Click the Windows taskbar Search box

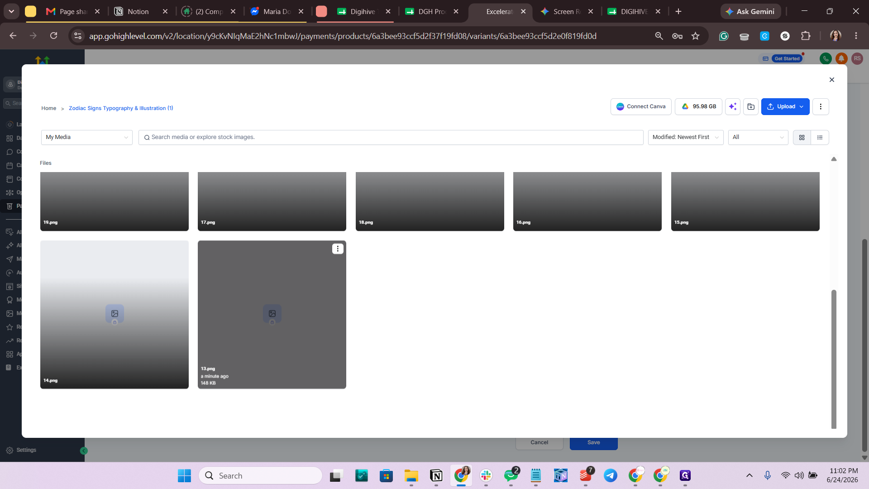pyautogui.click(x=260, y=476)
